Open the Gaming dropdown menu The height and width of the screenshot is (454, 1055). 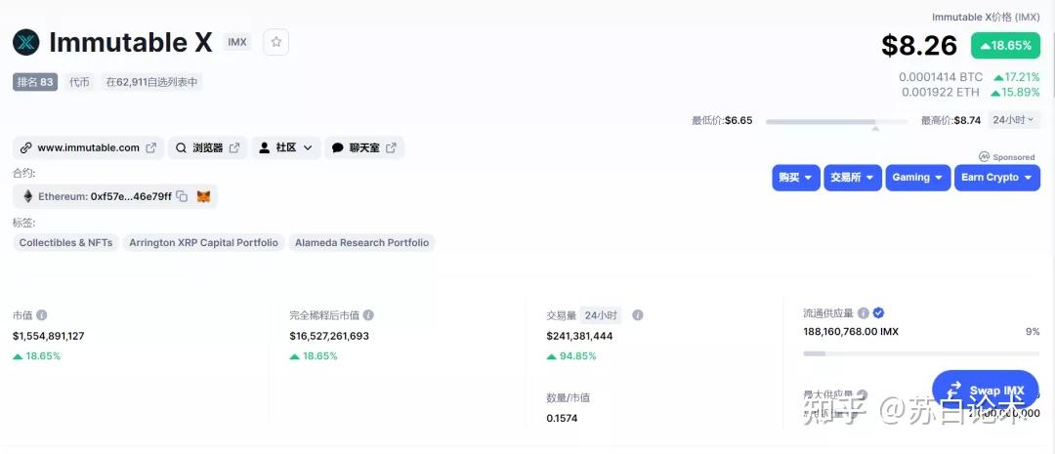tap(917, 178)
